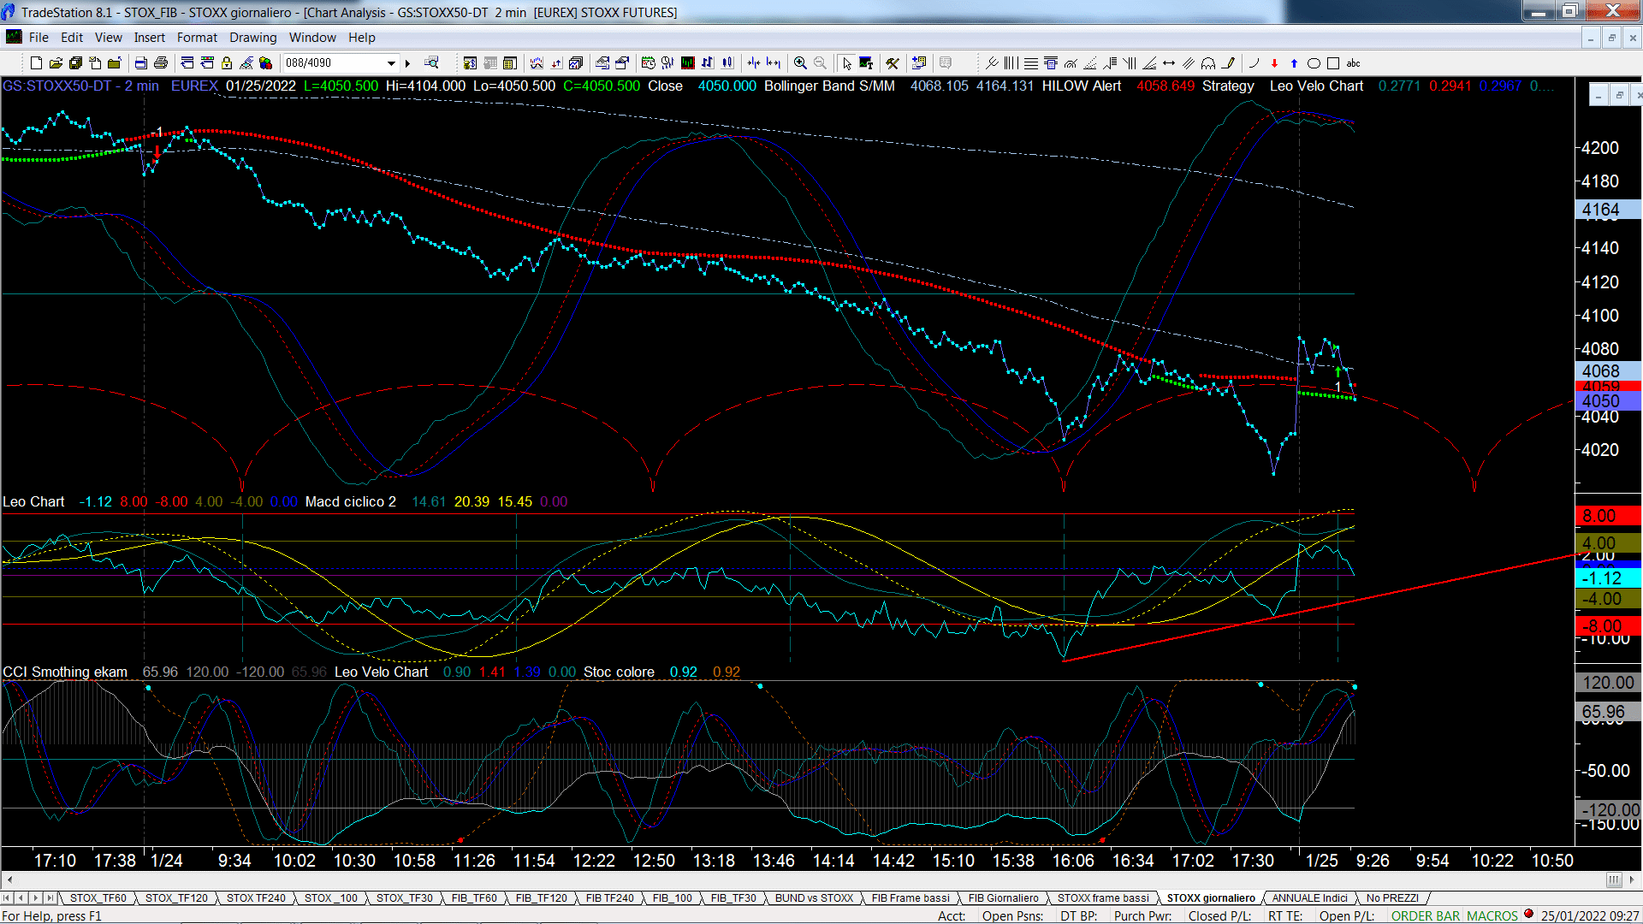Click the increase bar spacing icon
1643x924 pixels.
tap(774, 63)
